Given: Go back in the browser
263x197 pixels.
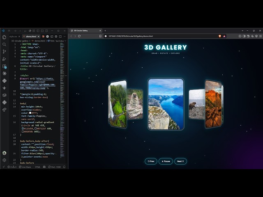Looking at the screenshot, I should (71, 36).
